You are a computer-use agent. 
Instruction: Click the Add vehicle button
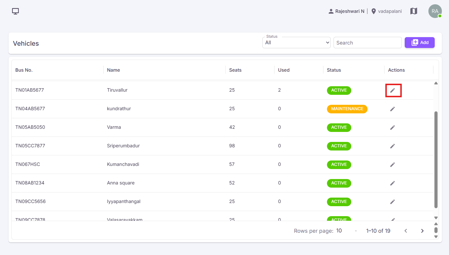(x=420, y=43)
